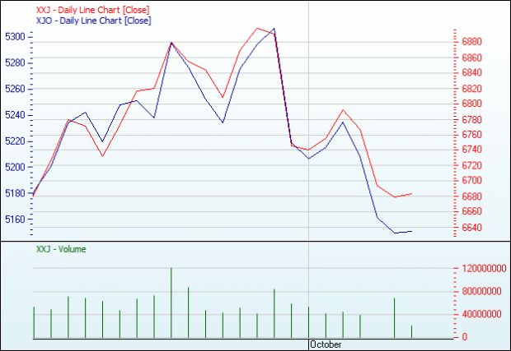Click the 5240 label on the left axis
The width and height of the screenshot is (511, 351).
tap(15, 115)
